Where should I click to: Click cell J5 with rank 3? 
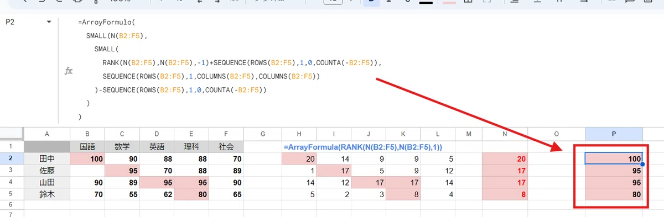369,194
